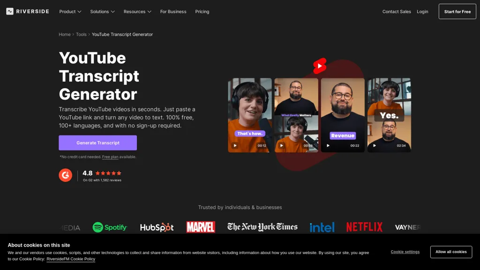Click the Netflix logo
The image size is (480, 270).
pyautogui.click(x=364, y=226)
